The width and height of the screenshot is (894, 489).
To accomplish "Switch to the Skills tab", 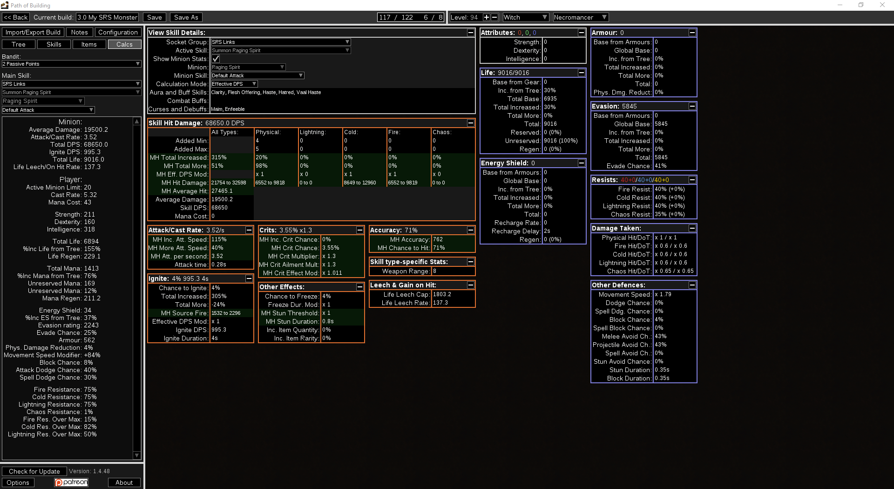I will pos(54,44).
